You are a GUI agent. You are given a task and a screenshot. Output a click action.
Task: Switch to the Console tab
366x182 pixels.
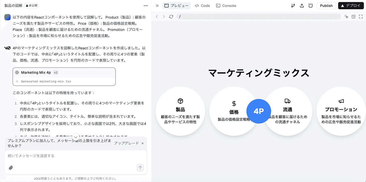226,5
